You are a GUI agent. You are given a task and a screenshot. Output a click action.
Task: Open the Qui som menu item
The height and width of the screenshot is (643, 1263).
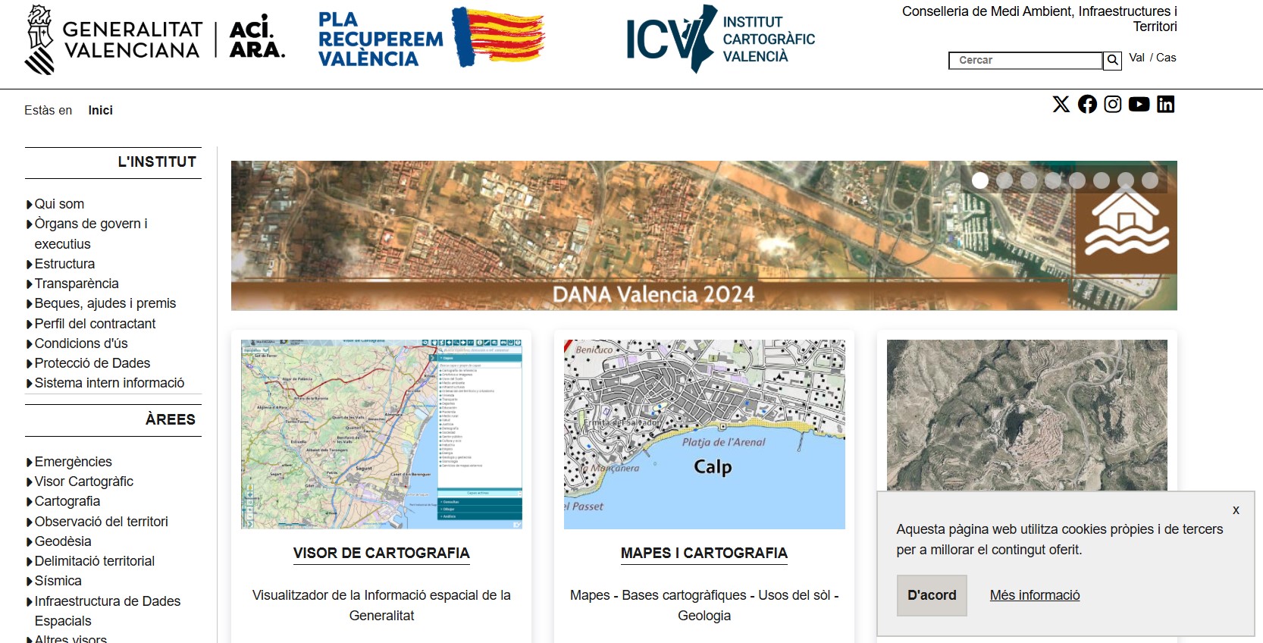tap(59, 204)
